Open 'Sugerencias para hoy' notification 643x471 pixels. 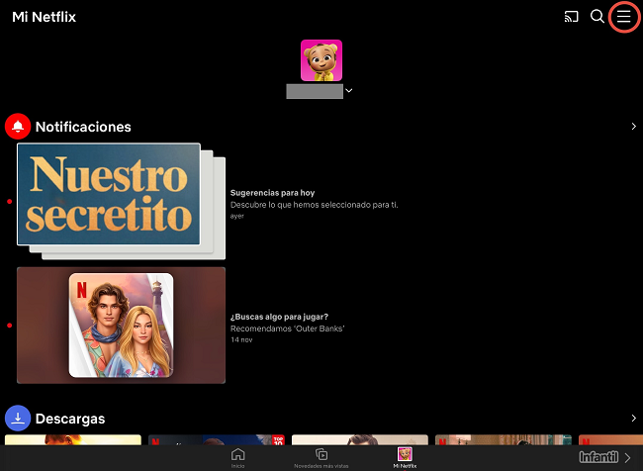click(272, 193)
